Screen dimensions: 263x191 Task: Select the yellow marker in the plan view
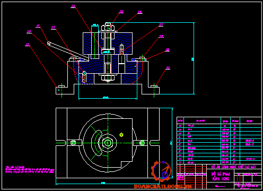pyautogui.click(x=121, y=135)
